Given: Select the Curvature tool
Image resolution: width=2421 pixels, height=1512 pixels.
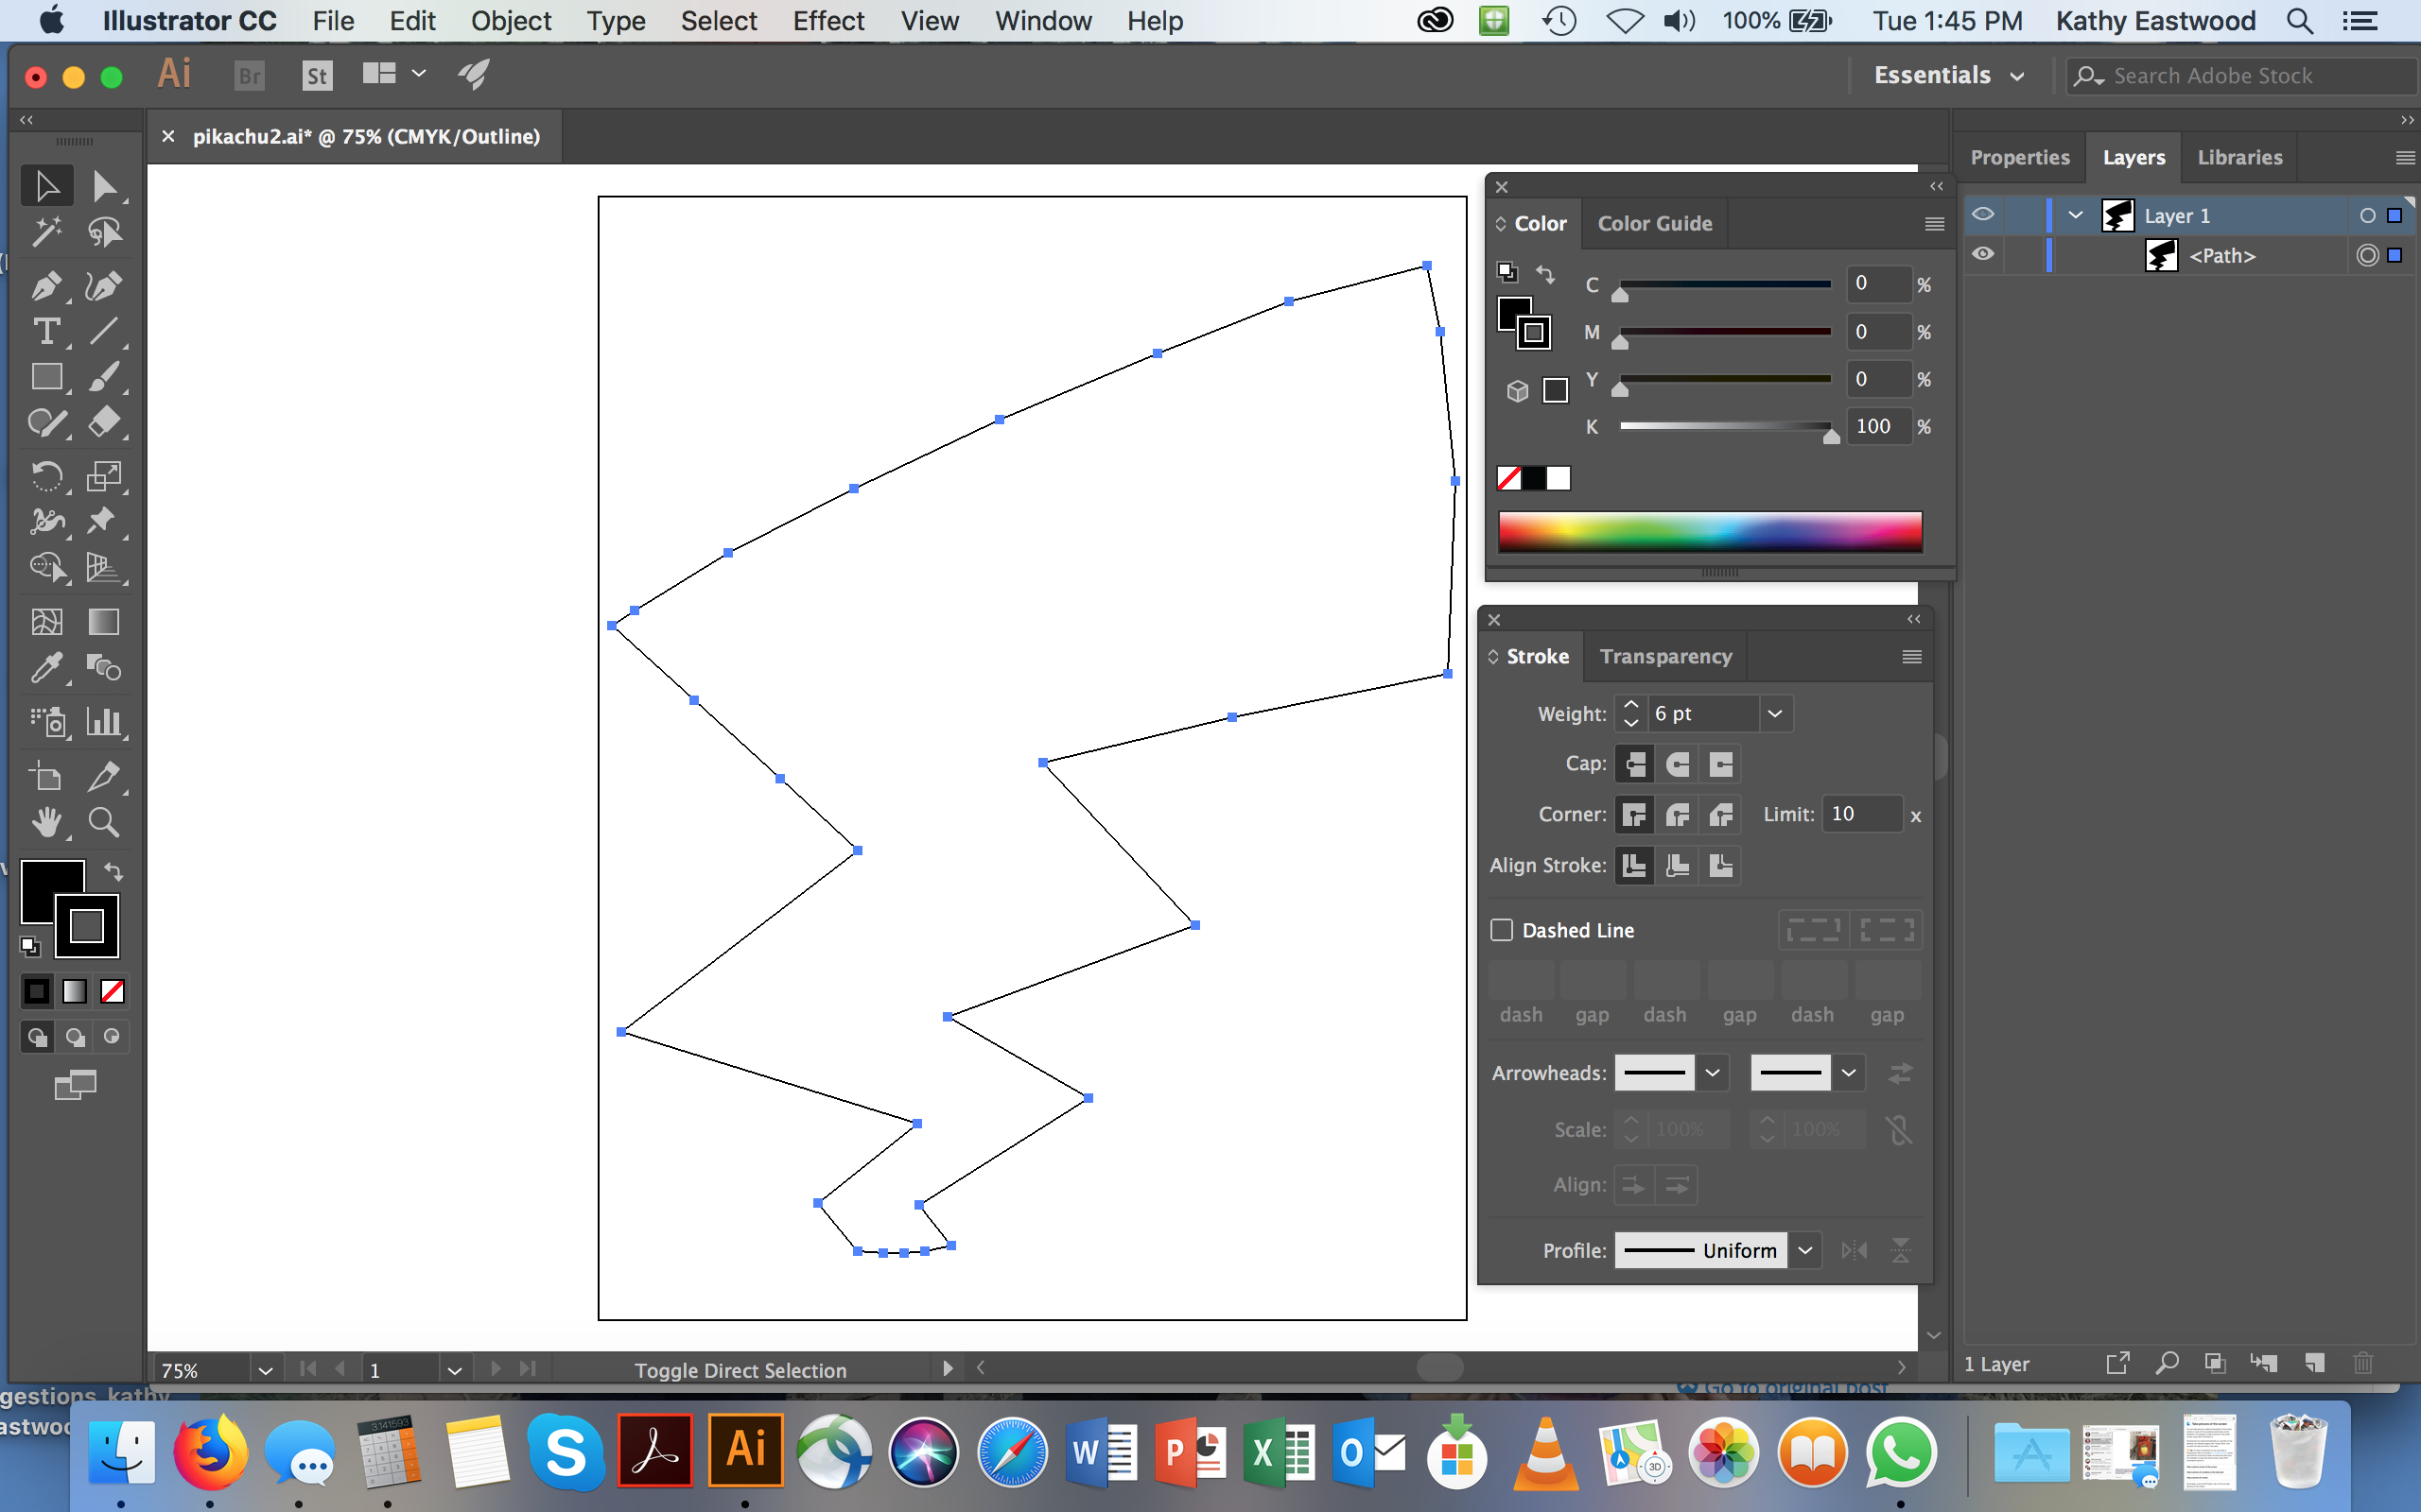Looking at the screenshot, I should (x=104, y=286).
